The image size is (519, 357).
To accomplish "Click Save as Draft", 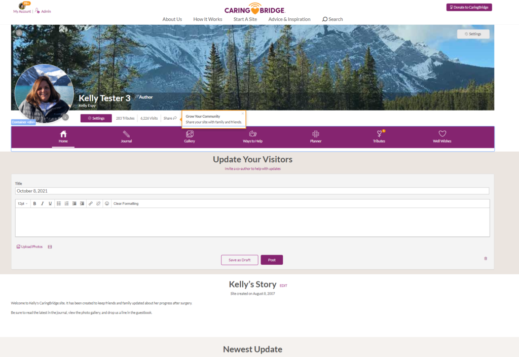I will point(240,260).
